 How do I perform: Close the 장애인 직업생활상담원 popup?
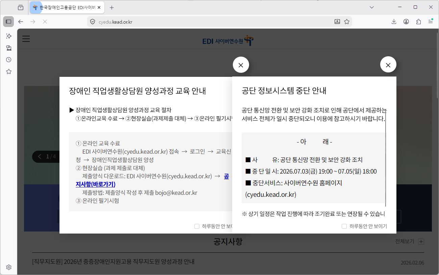(x=241, y=64)
